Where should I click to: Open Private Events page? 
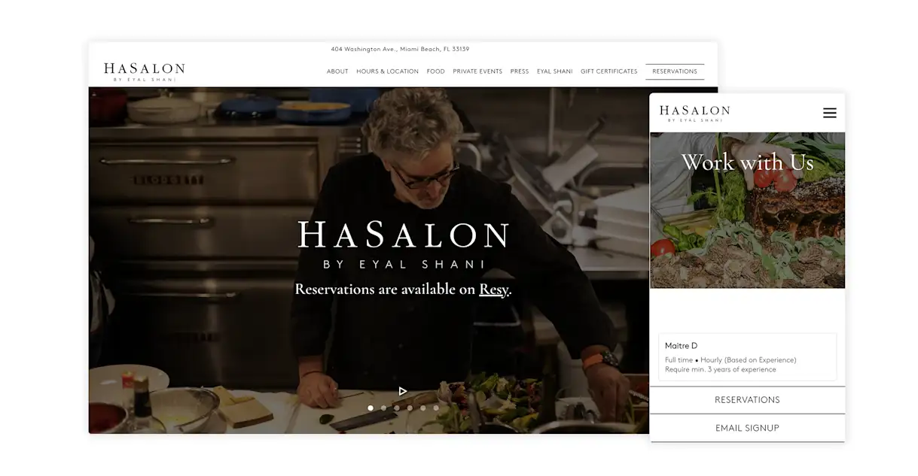pyautogui.click(x=477, y=71)
